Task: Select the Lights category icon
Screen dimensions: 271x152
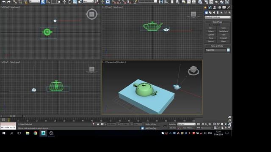Action: 214,13
